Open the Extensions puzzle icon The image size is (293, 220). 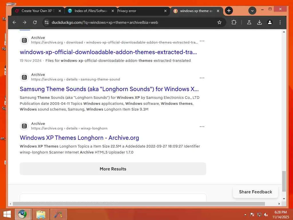pyautogui.click(x=234, y=22)
